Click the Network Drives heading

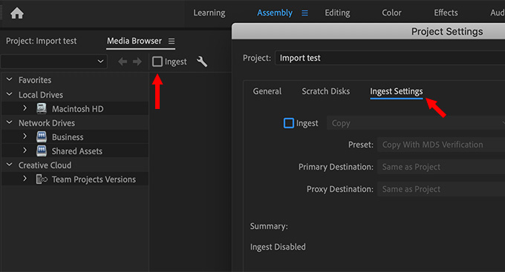(47, 123)
